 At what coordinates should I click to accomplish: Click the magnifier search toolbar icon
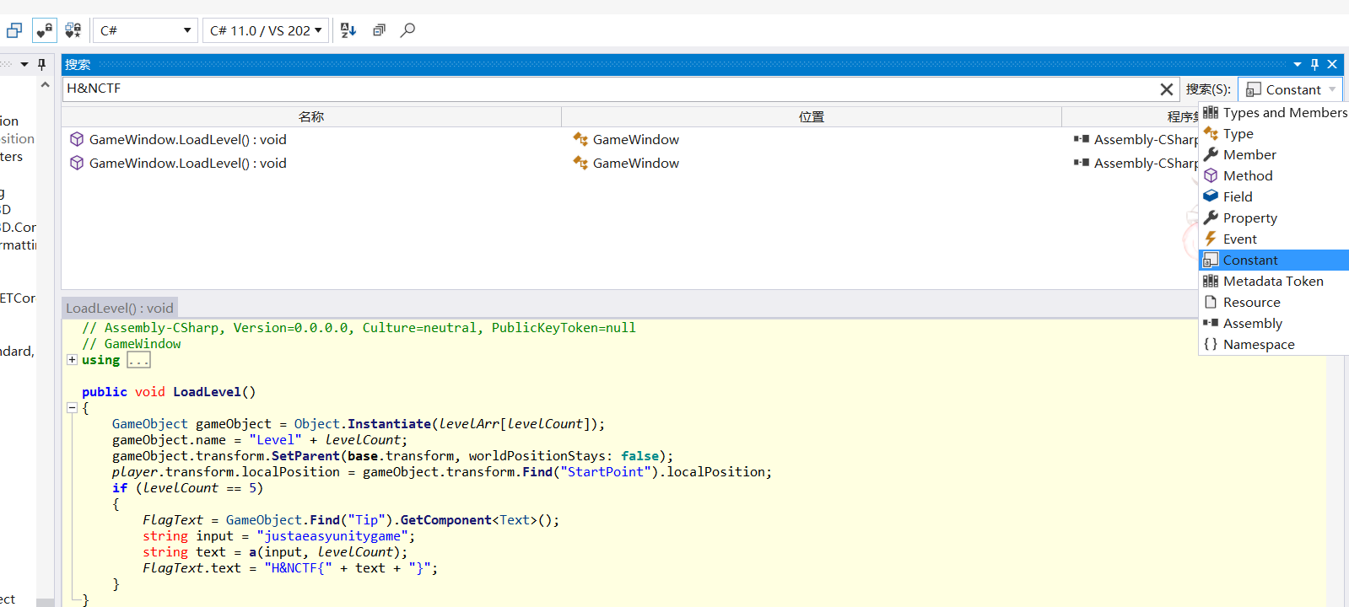(407, 30)
